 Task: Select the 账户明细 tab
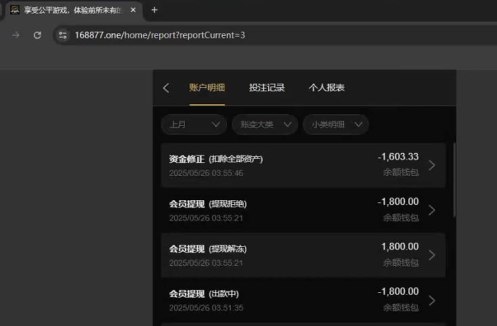207,88
